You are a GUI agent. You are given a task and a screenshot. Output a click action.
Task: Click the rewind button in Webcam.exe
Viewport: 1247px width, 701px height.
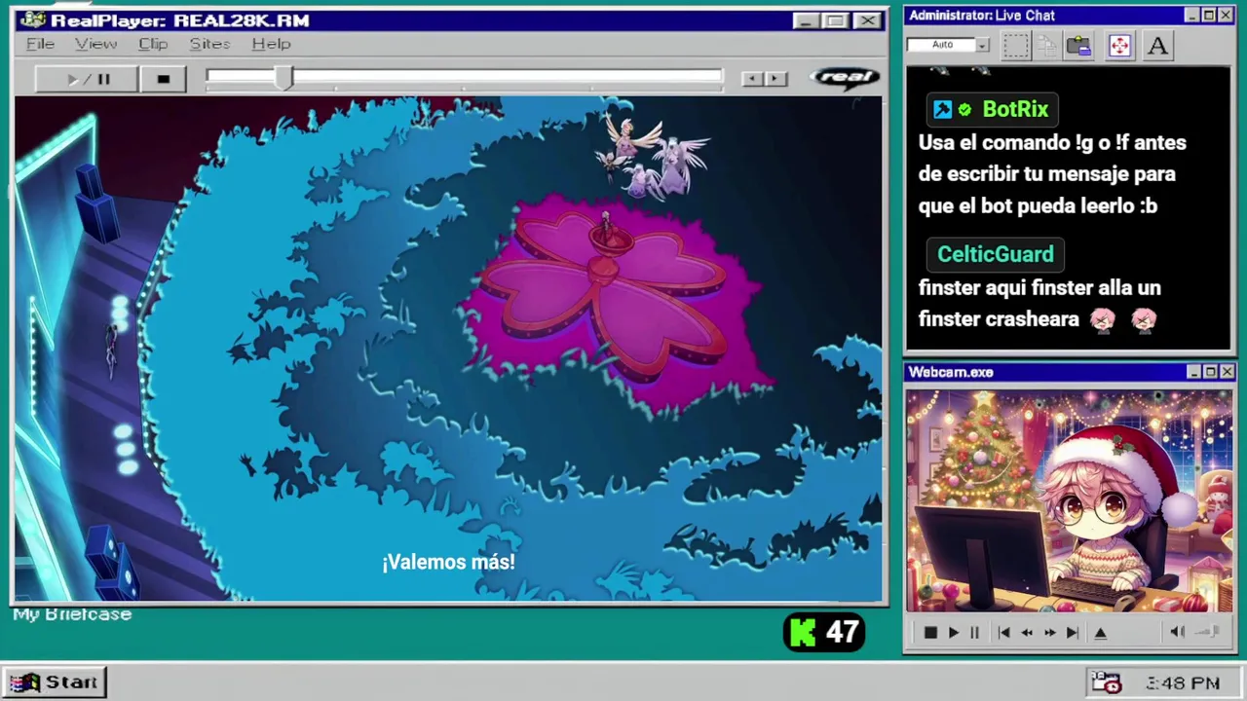pos(1027,633)
